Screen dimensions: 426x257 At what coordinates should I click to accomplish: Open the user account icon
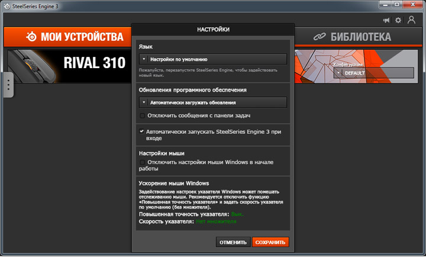click(411, 20)
